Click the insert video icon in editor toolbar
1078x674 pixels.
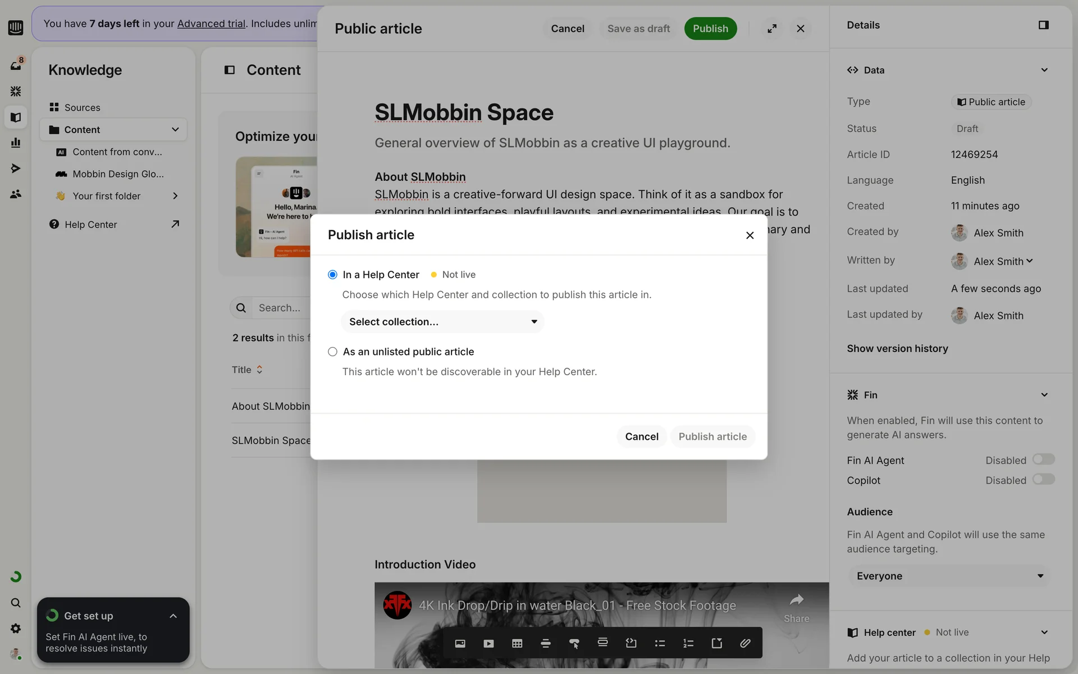click(x=488, y=644)
